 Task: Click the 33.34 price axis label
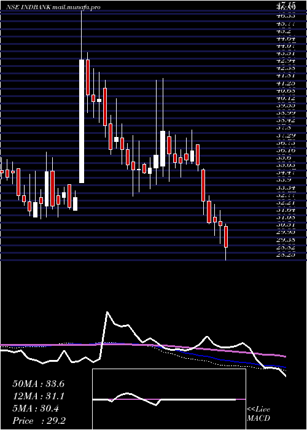[x=286, y=187]
